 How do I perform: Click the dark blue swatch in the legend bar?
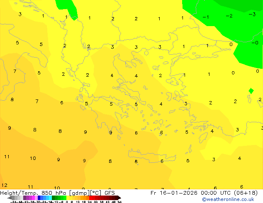(39, 198)
